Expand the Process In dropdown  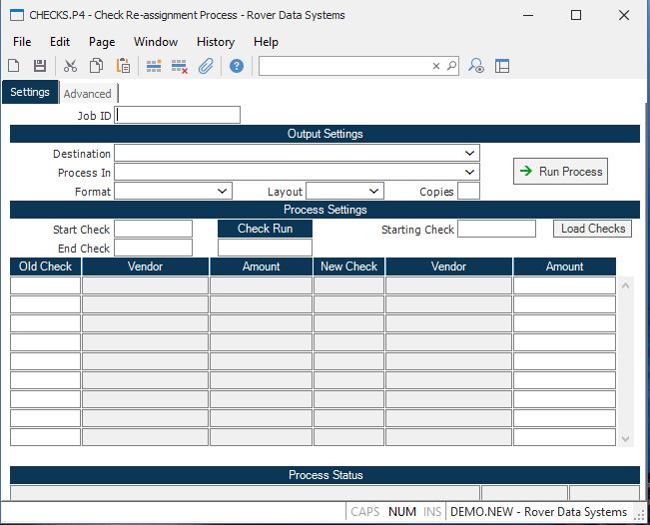coord(470,173)
